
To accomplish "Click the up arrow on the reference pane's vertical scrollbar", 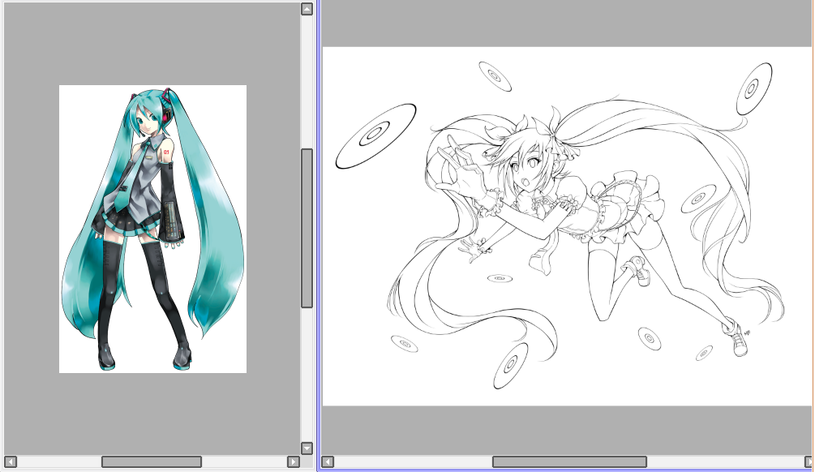I will click(307, 10).
